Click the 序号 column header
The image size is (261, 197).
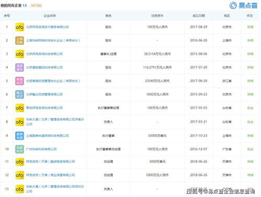tap(7, 16)
